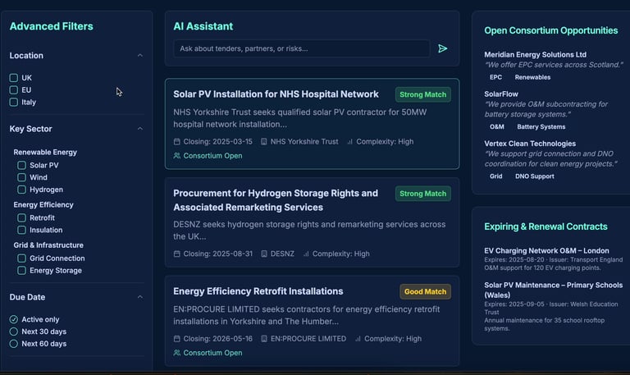Click calendar icon beside Closing: 2026-05-16
The image size is (630, 375).
[x=177, y=338]
